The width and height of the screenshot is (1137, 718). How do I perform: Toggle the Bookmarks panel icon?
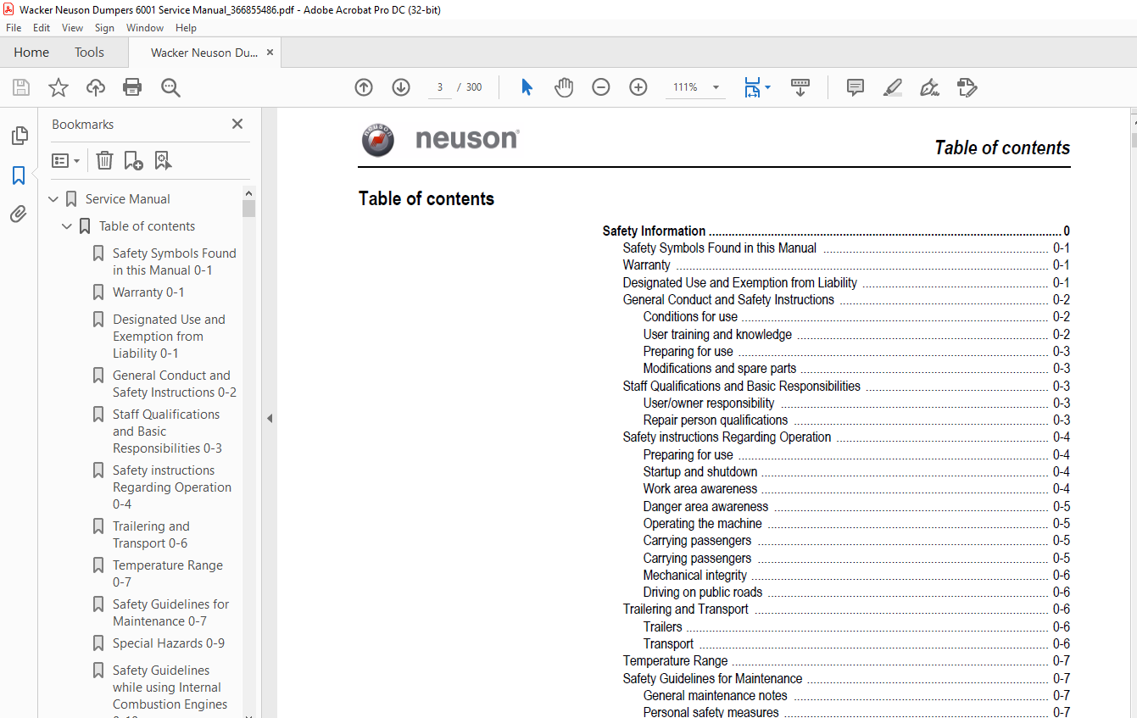coord(19,175)
